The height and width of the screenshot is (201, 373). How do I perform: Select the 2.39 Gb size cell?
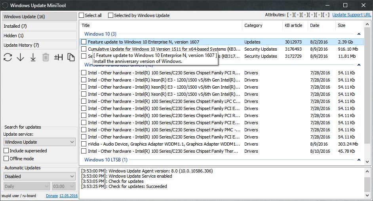[x=345, y=42]
